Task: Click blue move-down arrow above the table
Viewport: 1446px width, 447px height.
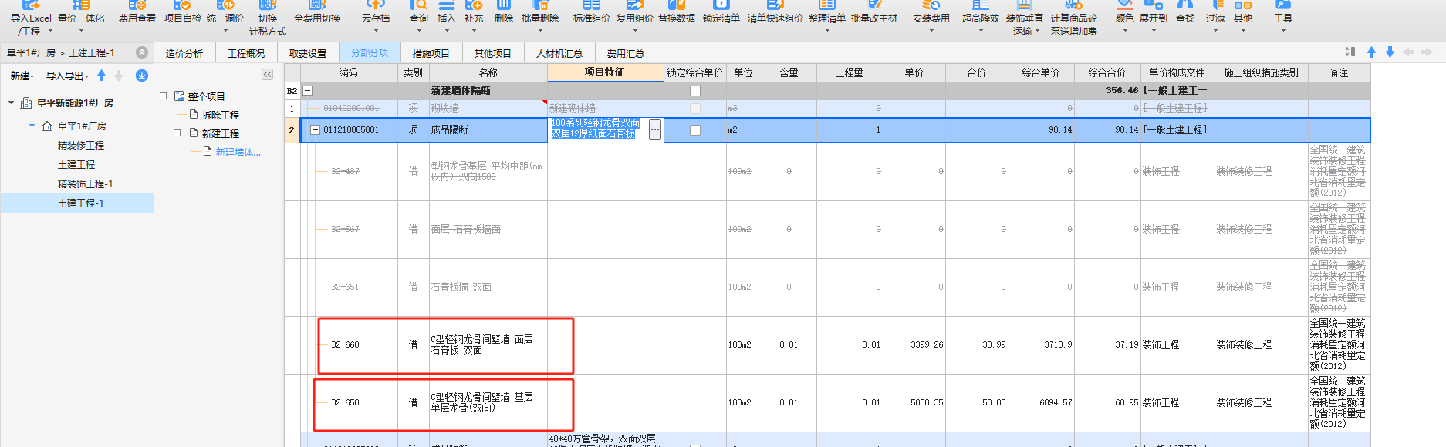Action: click(x=1390, y=52)
